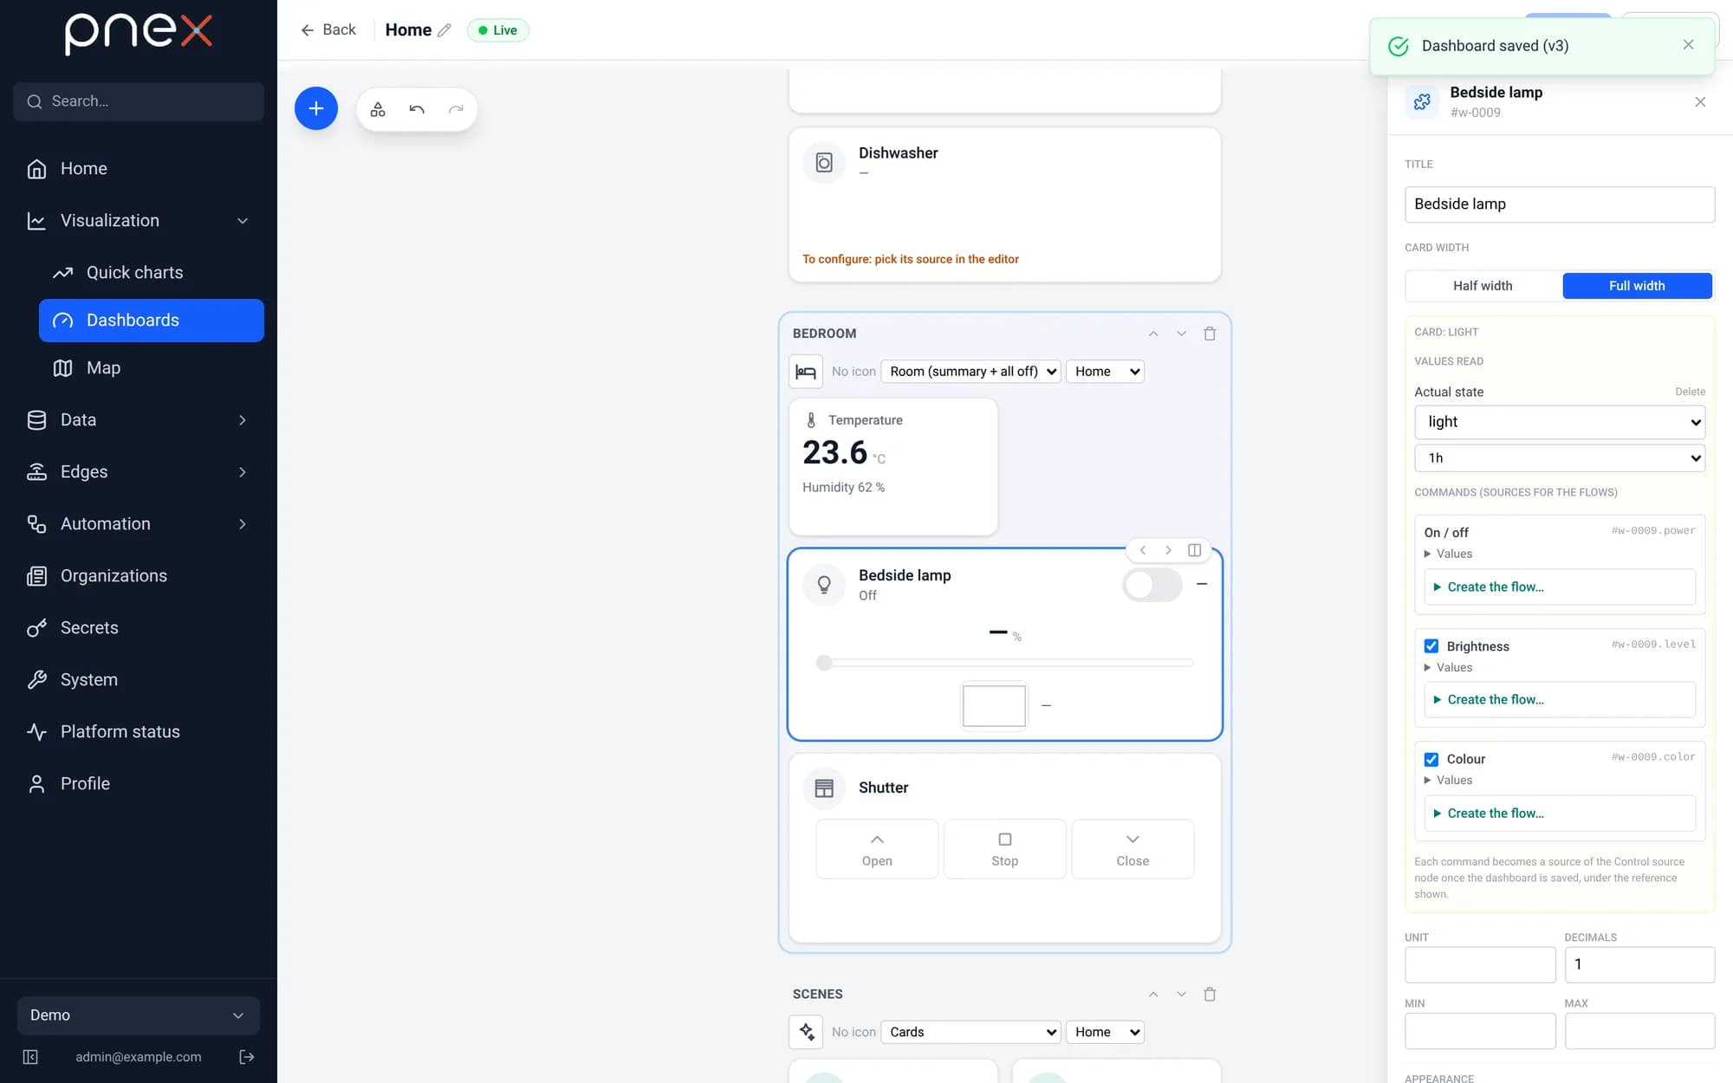Log out using the sign-out icon
Viewport: 1733px width, 1083px height.
pos(247,1057)
